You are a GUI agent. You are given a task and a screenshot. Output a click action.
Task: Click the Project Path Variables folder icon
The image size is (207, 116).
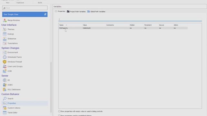point(68,12)
